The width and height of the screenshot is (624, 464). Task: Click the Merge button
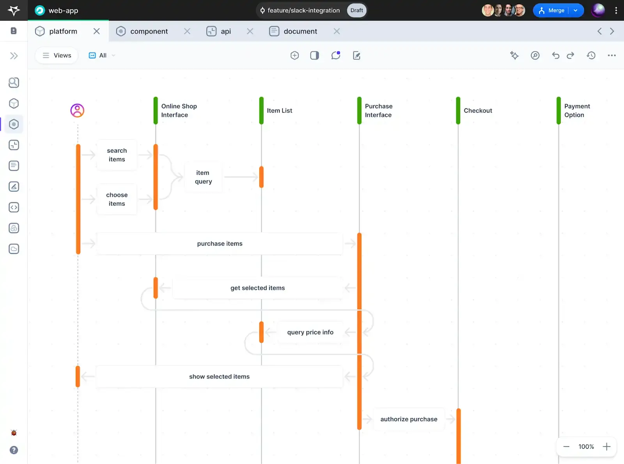click(x=551, y=11)
